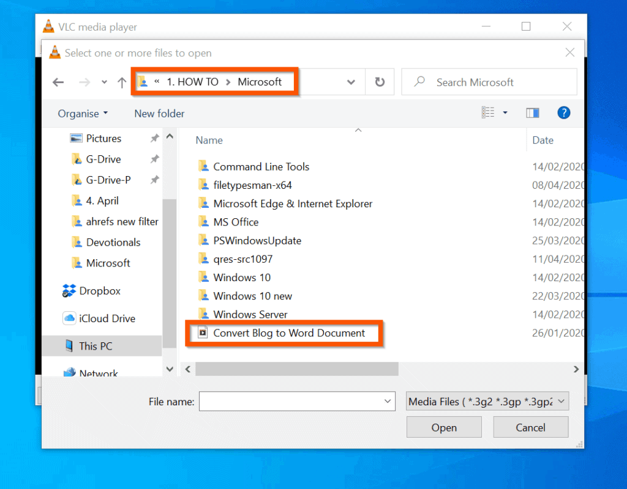Open the Media Files type filter dropdown
Screen dimensions: 627x489
tap(487, 401)
